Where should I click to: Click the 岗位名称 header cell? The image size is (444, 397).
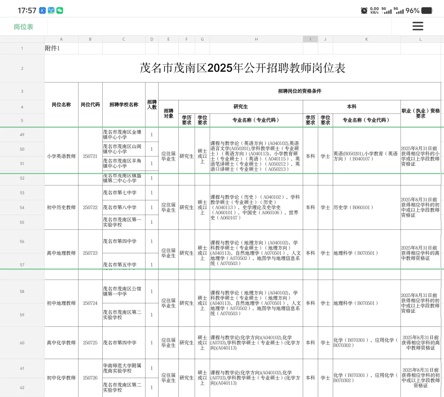click(61, 105)
